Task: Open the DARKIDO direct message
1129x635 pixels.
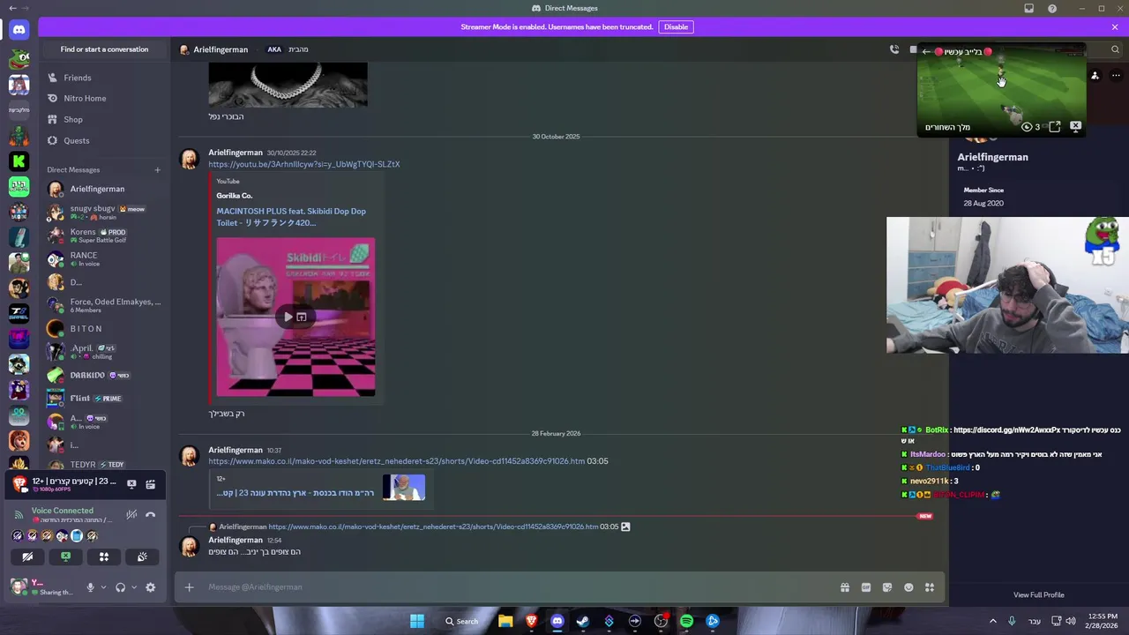Action: (104, 375)
